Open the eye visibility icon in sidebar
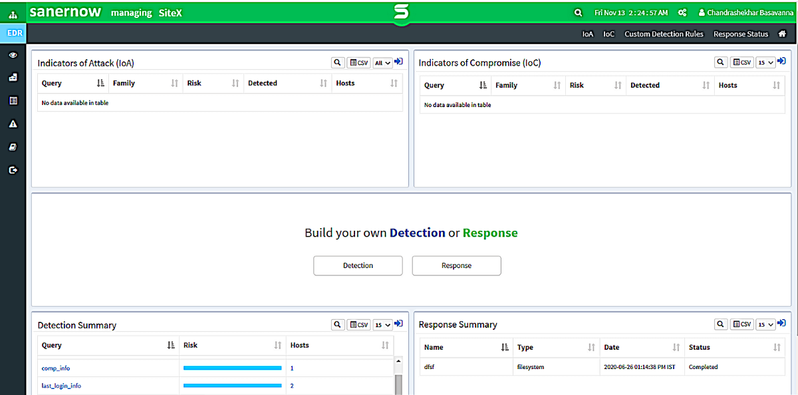 click(13, 55)
